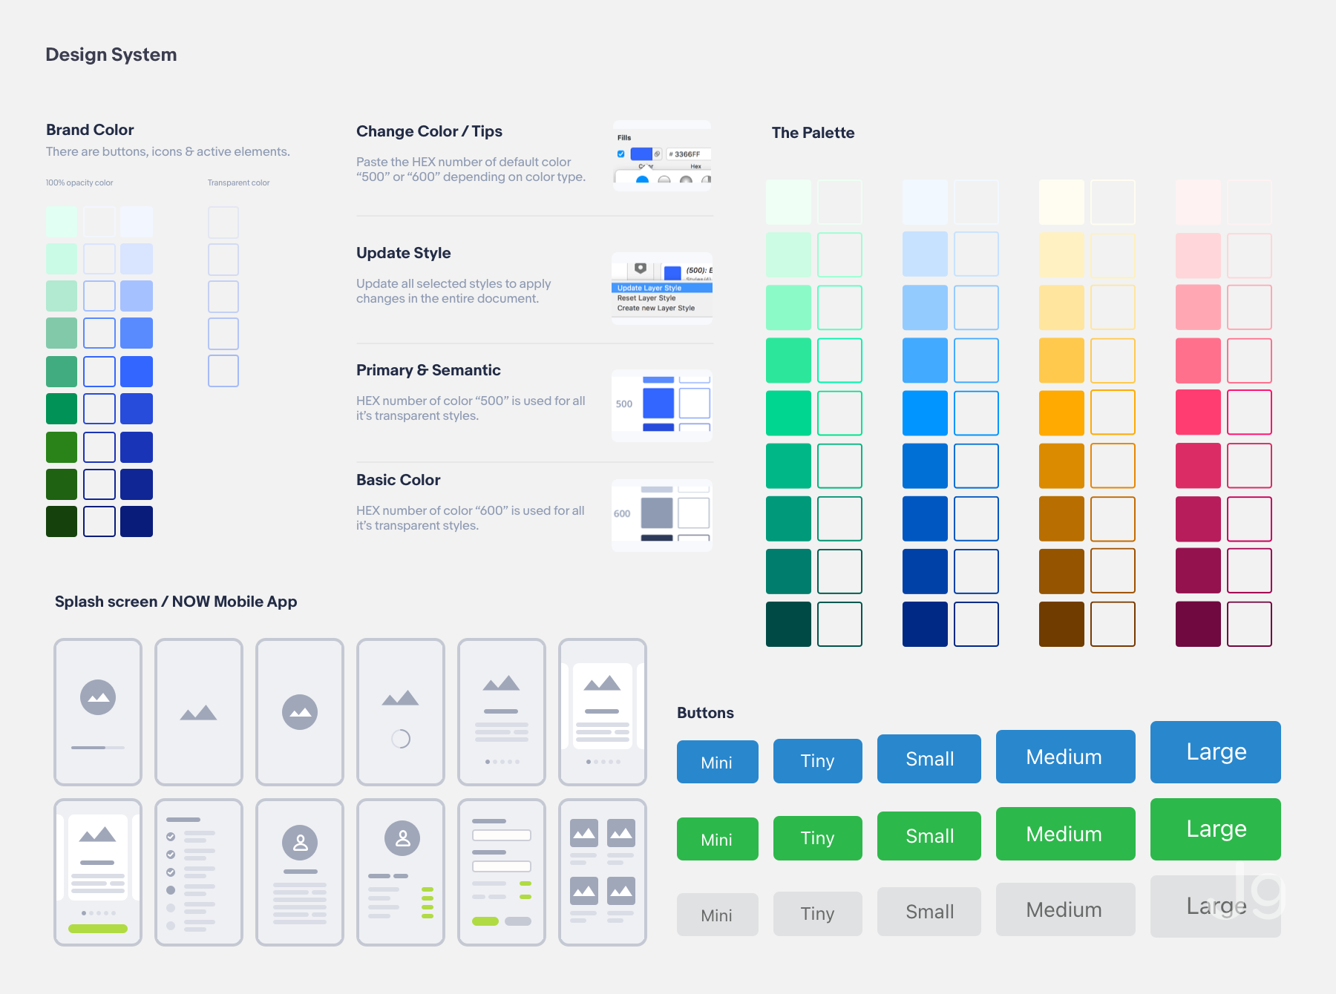Click the circular image icon above the progress bar
Viewport: 1336px width, 994px height.
click(x=98, y=697)
